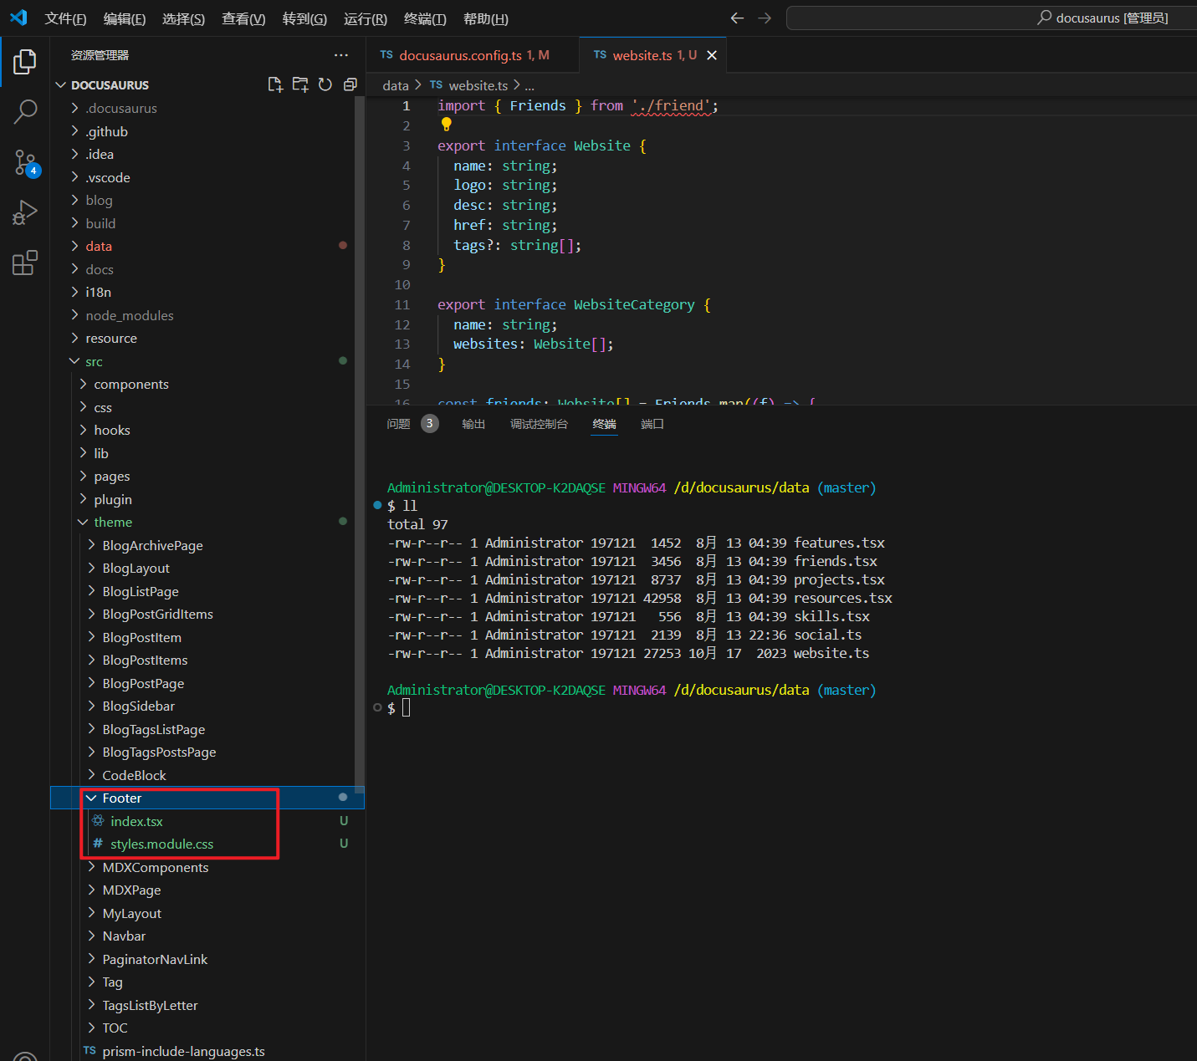Expand the .github folder
The image size is (1197, 1061).
click(x=207, y=131)
